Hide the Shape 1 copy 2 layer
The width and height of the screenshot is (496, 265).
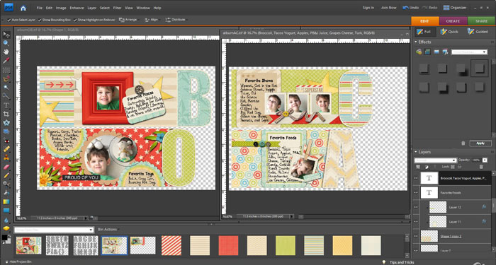coord(416,236)
